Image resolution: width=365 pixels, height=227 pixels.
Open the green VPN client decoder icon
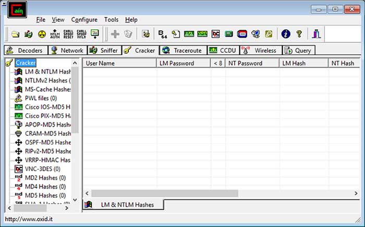pyautogui.click(x=202, y=34)
